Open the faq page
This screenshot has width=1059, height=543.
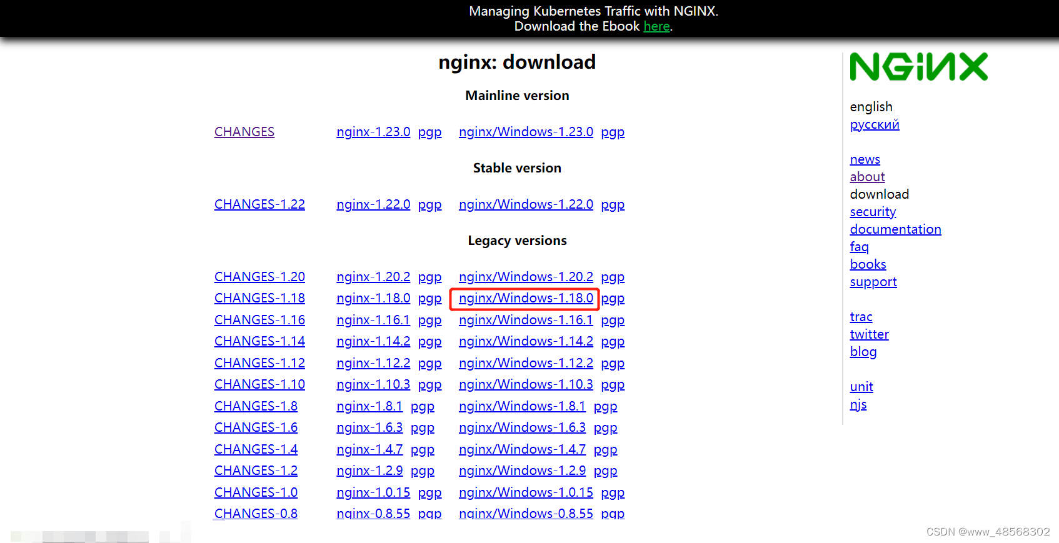click(x=859, y=247)
